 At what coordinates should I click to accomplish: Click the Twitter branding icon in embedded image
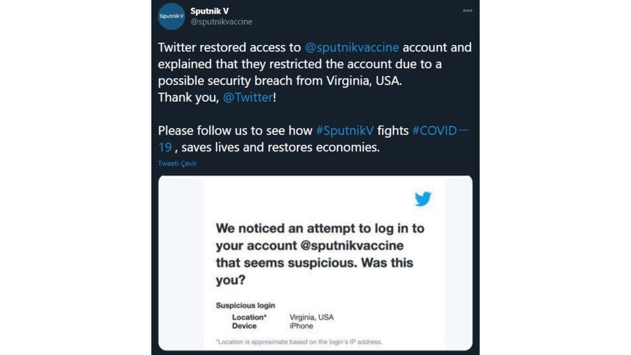[x=423, y=198]
